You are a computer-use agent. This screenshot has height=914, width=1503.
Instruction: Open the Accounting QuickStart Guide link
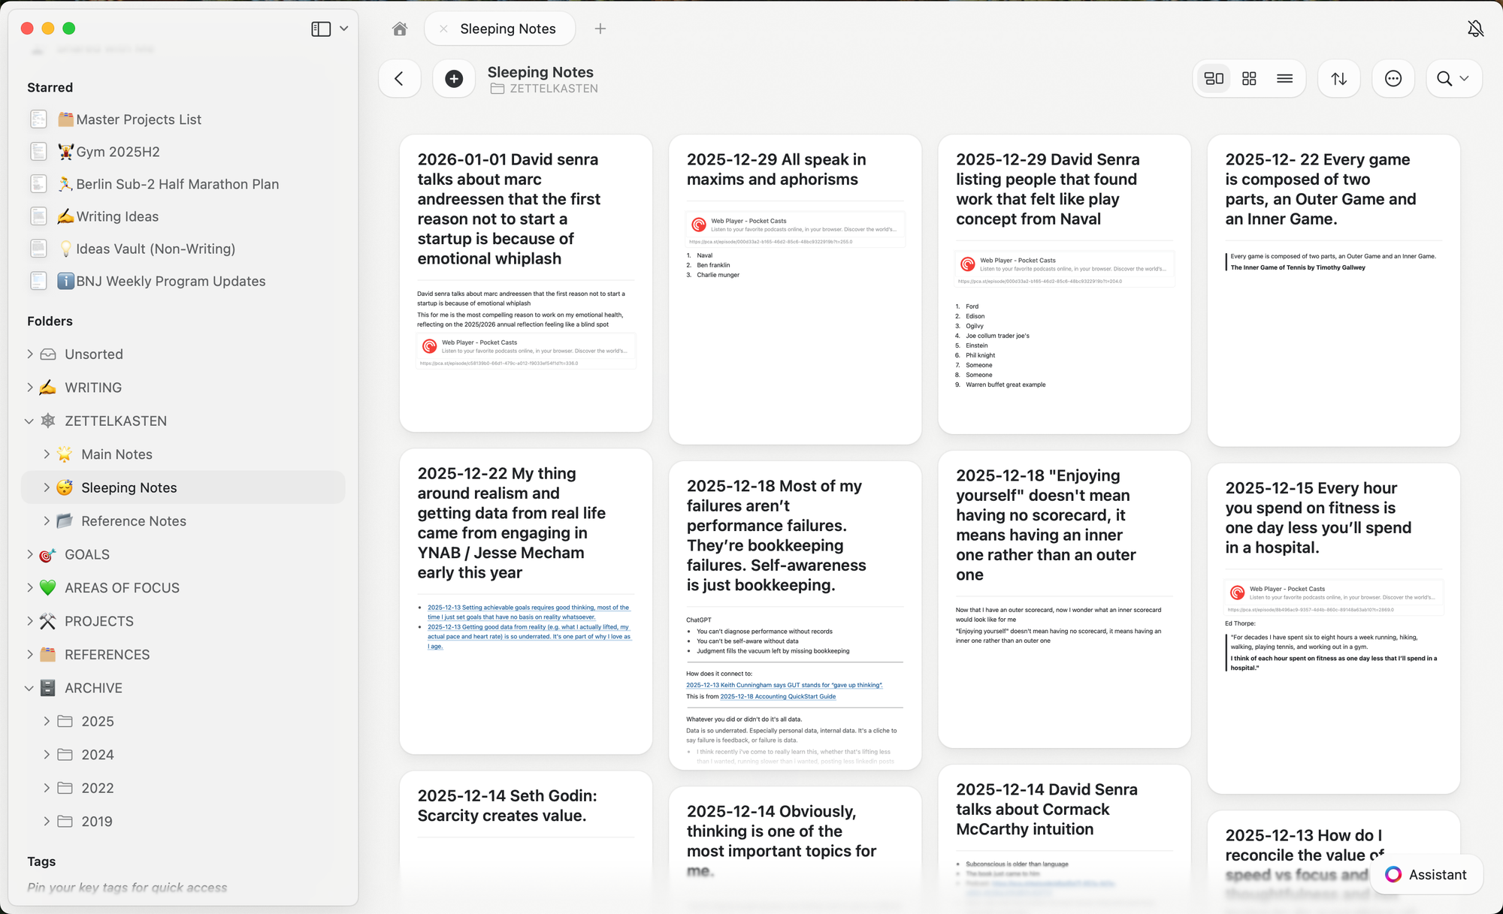pos(778,696)
